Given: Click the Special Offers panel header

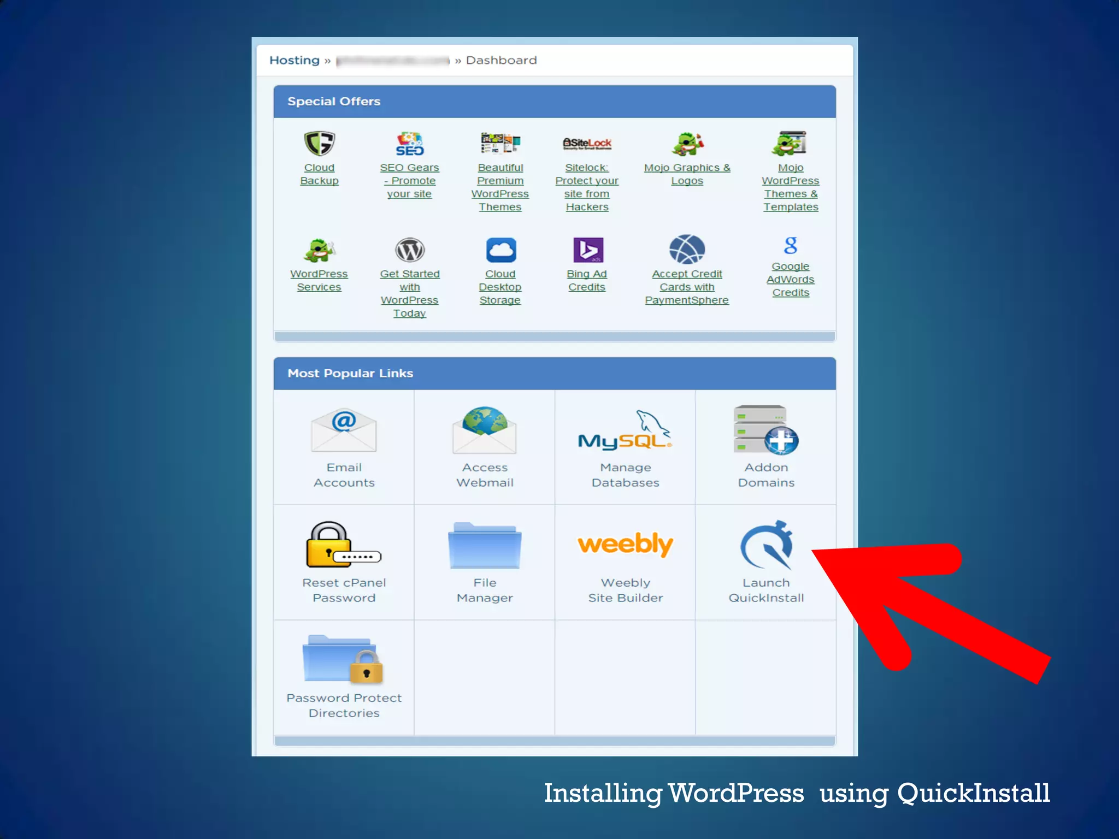Looking at the screenshot, I should [x=555, y=101].
